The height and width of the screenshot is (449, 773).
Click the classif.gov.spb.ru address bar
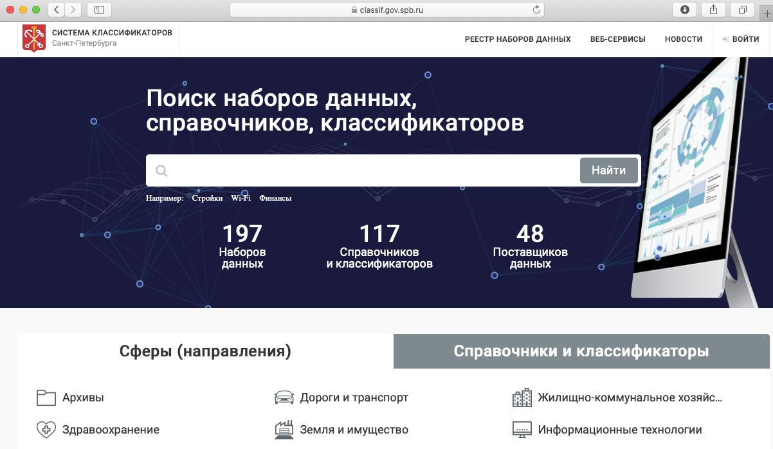[387, 10]
